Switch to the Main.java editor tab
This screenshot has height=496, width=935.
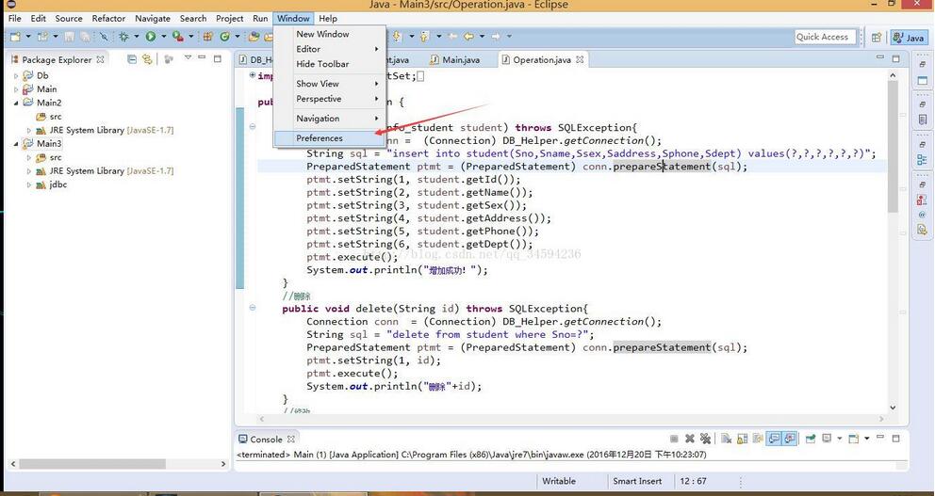coord(454,59)
